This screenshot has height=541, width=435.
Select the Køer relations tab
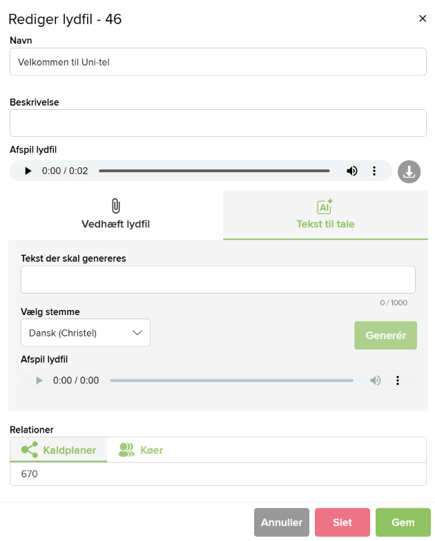pyautogui.click(x=141, y=450)
